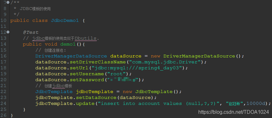
Task: Click the string 赵冠希
Action: [x=235, y=104]
